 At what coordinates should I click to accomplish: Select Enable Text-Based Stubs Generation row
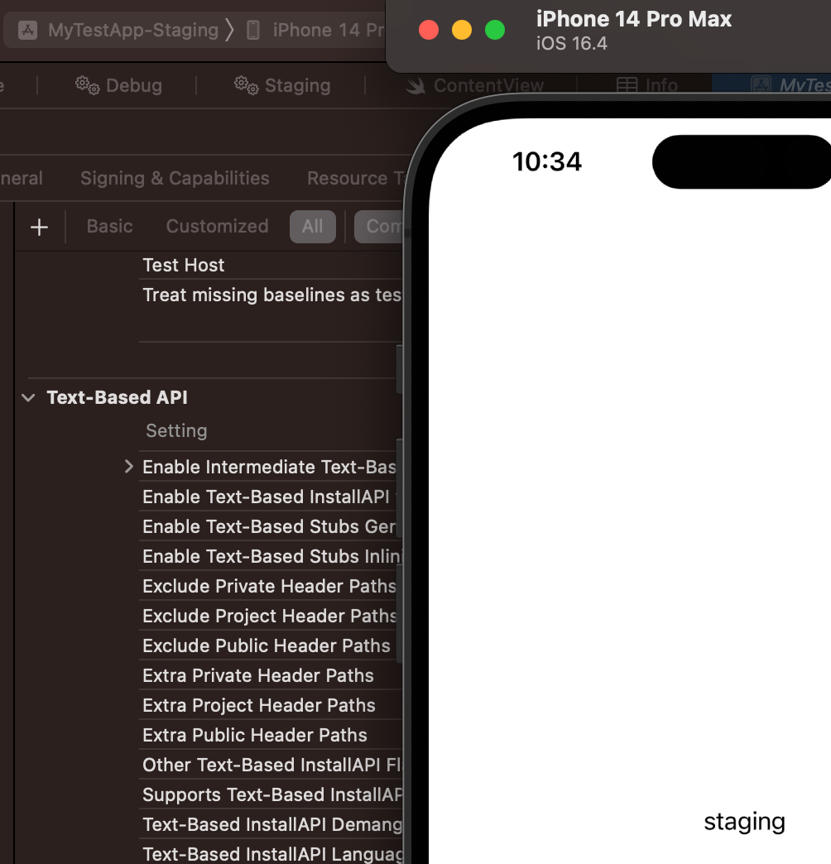click(x=270, y=526)
